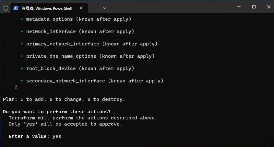Click the green plus beside root_block_device
The height and width of the screenshot is (147, 274).
22,68
